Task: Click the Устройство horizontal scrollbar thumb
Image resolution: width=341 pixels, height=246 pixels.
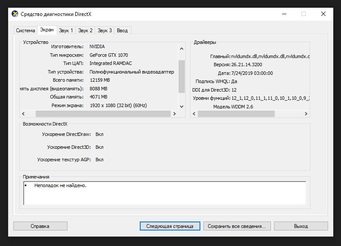Action: (x=103, y=114)
